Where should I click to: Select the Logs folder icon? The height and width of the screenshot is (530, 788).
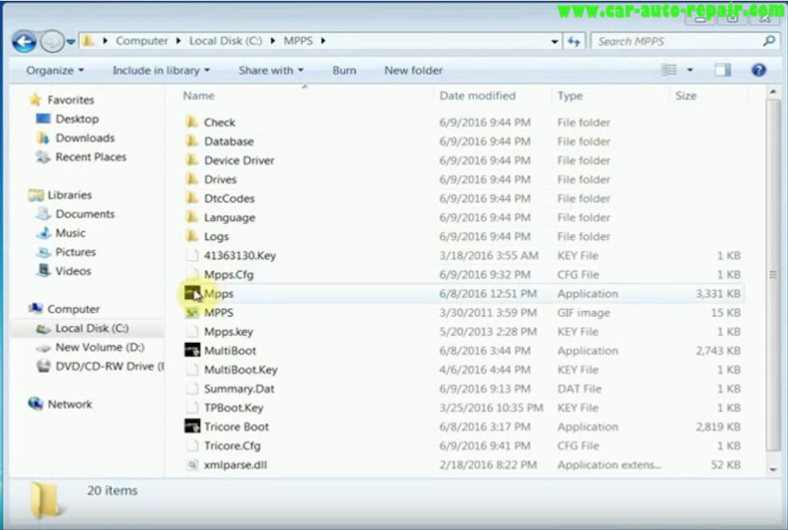coord(192,236)
